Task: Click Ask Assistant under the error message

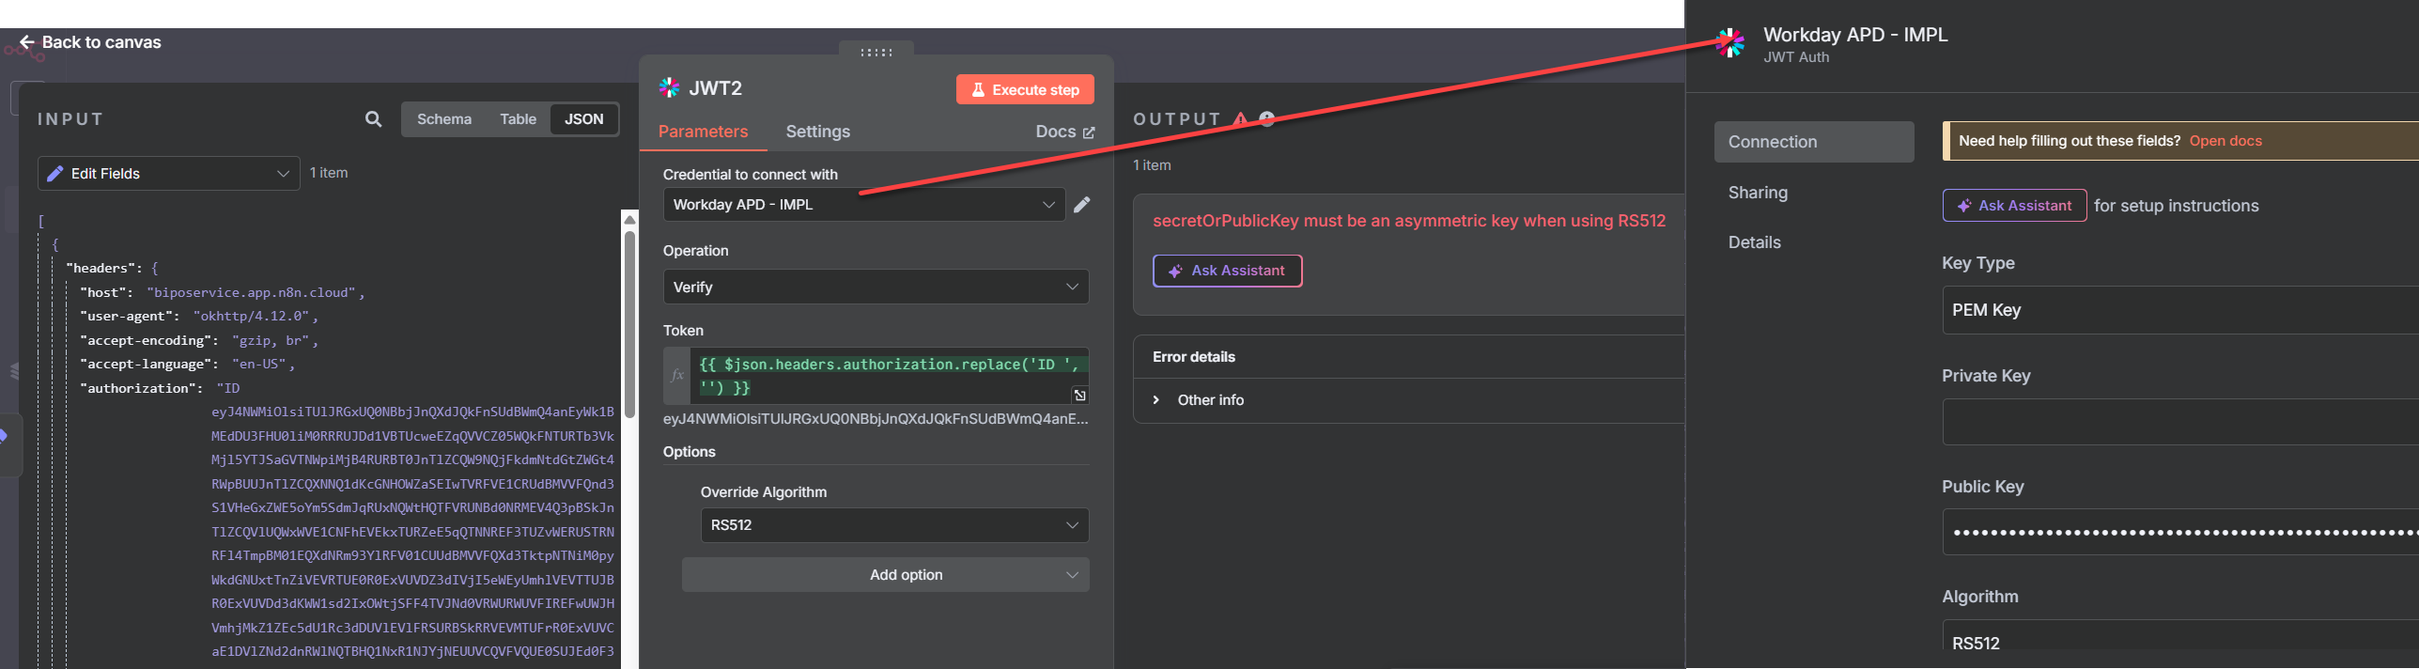Action: 1227,271
